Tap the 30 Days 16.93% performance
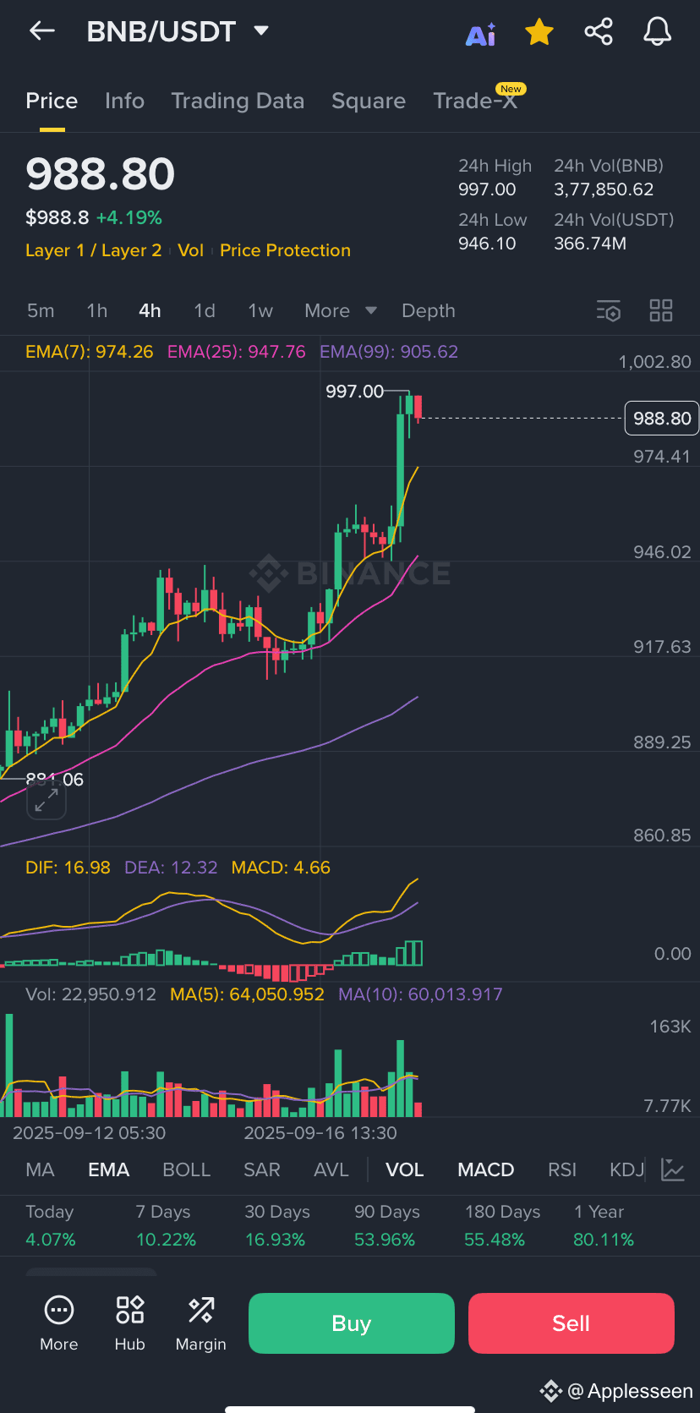This screenshot has width=700, height=1413. click(277, 1225)
